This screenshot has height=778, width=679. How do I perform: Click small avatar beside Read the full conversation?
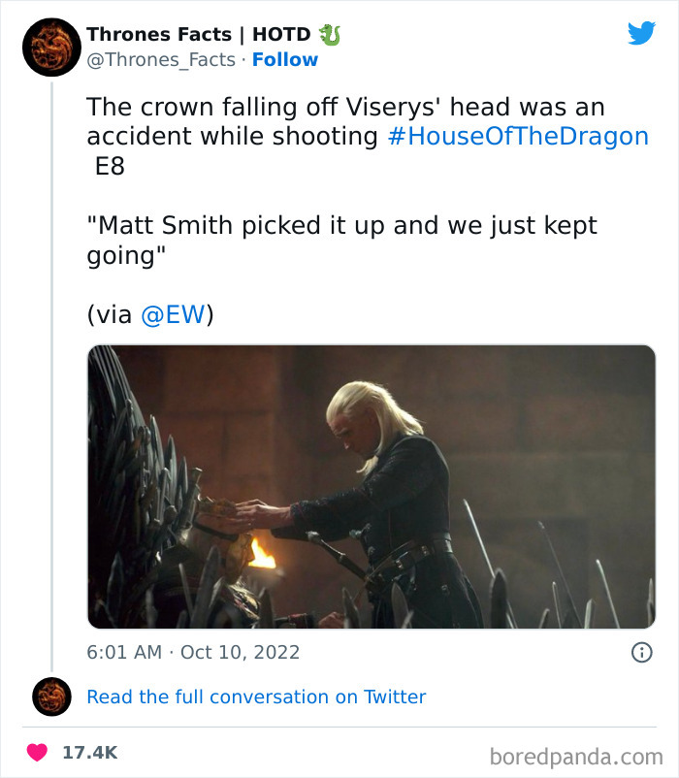(51, 697)
